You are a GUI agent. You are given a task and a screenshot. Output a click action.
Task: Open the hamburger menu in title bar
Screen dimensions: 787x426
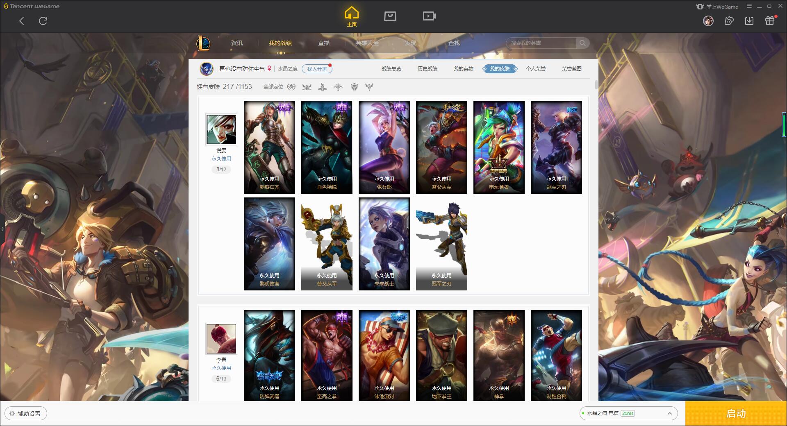(x=749, y=6)
